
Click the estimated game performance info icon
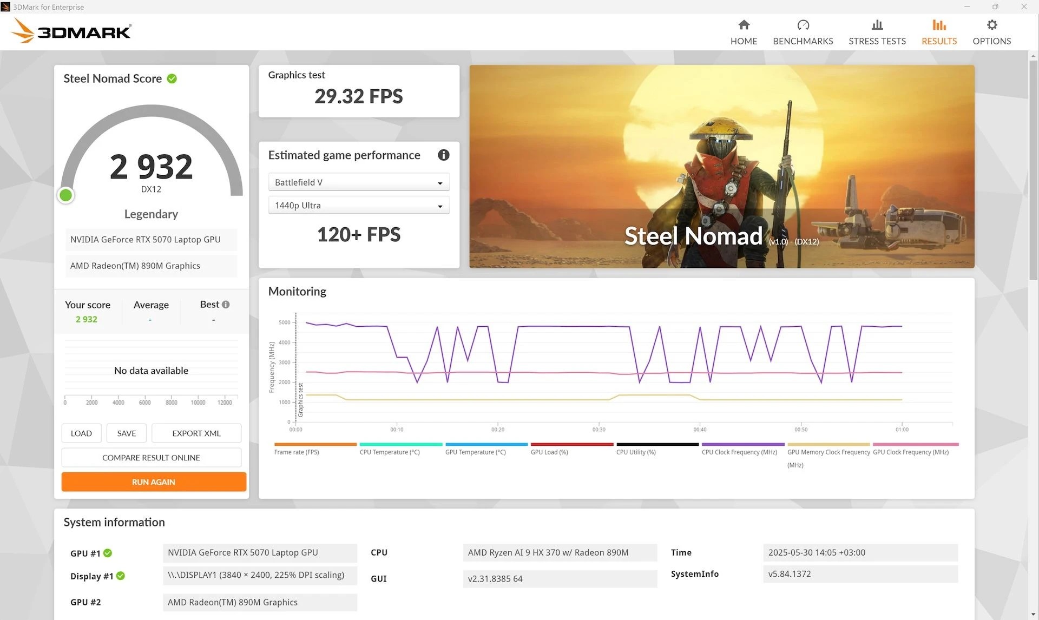point(443,155)
